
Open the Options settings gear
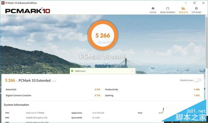(x=196, y=10)
